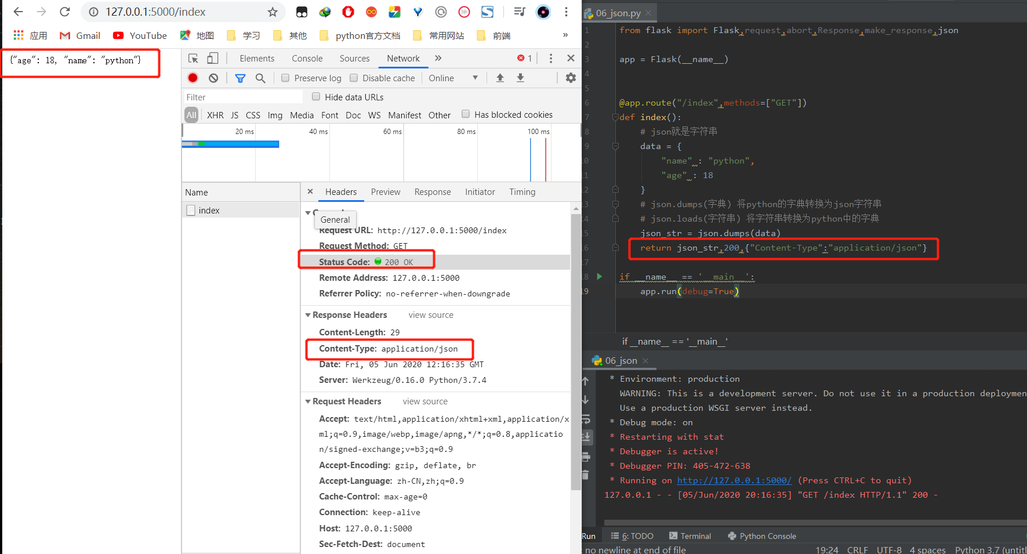This screenshot has width=1027, height=554.
Task: Filter requests by Img
Action: (x=275, y=115)
